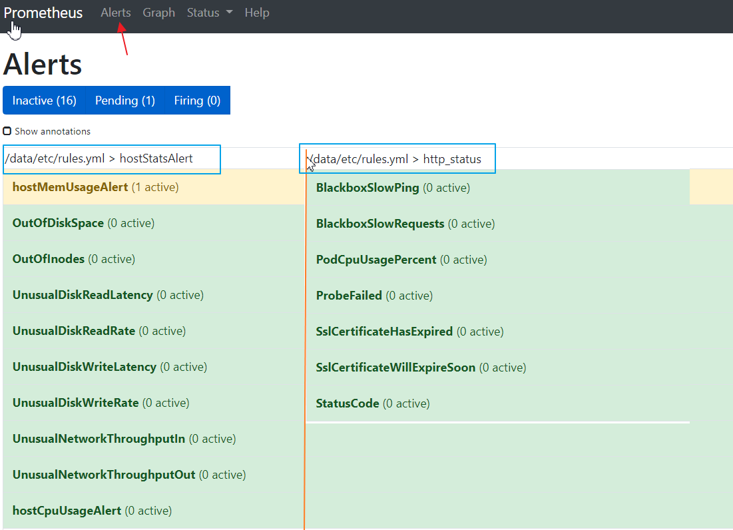Expand the UnusualNetworkThroughputIn alert rule
Image resolution: width=733 pixels, height=530 pixels.
coord(153,439)
